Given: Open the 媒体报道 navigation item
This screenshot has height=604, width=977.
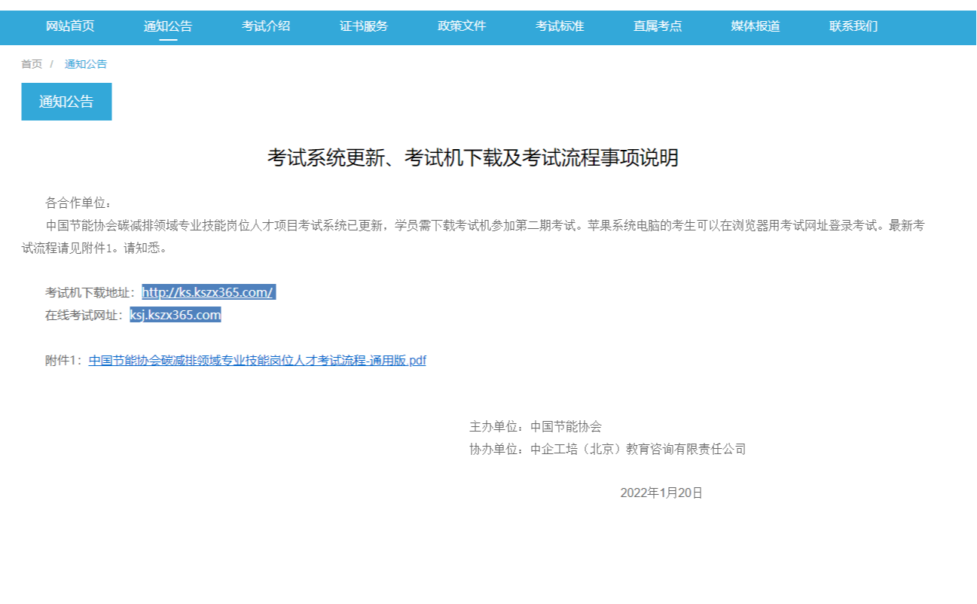Looking at the screenshot, I should pos(756,26).
